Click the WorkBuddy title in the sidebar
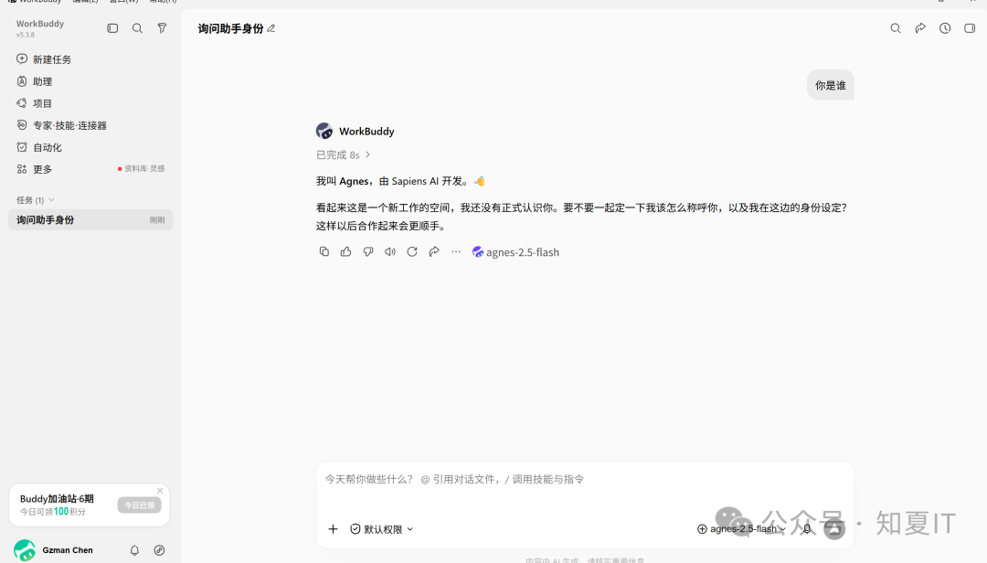Screen dimensions: 987x563 pyautogui.click(x=39, y=24)
